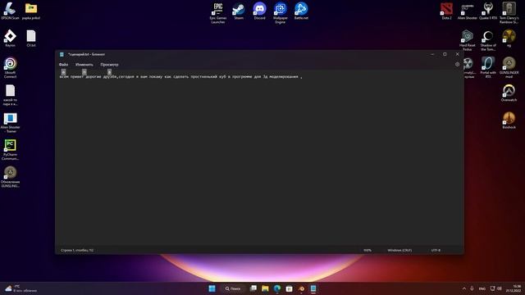Click the UTF-8 encoding status entry
Screen dimensions: 525x295
[436, 250]
